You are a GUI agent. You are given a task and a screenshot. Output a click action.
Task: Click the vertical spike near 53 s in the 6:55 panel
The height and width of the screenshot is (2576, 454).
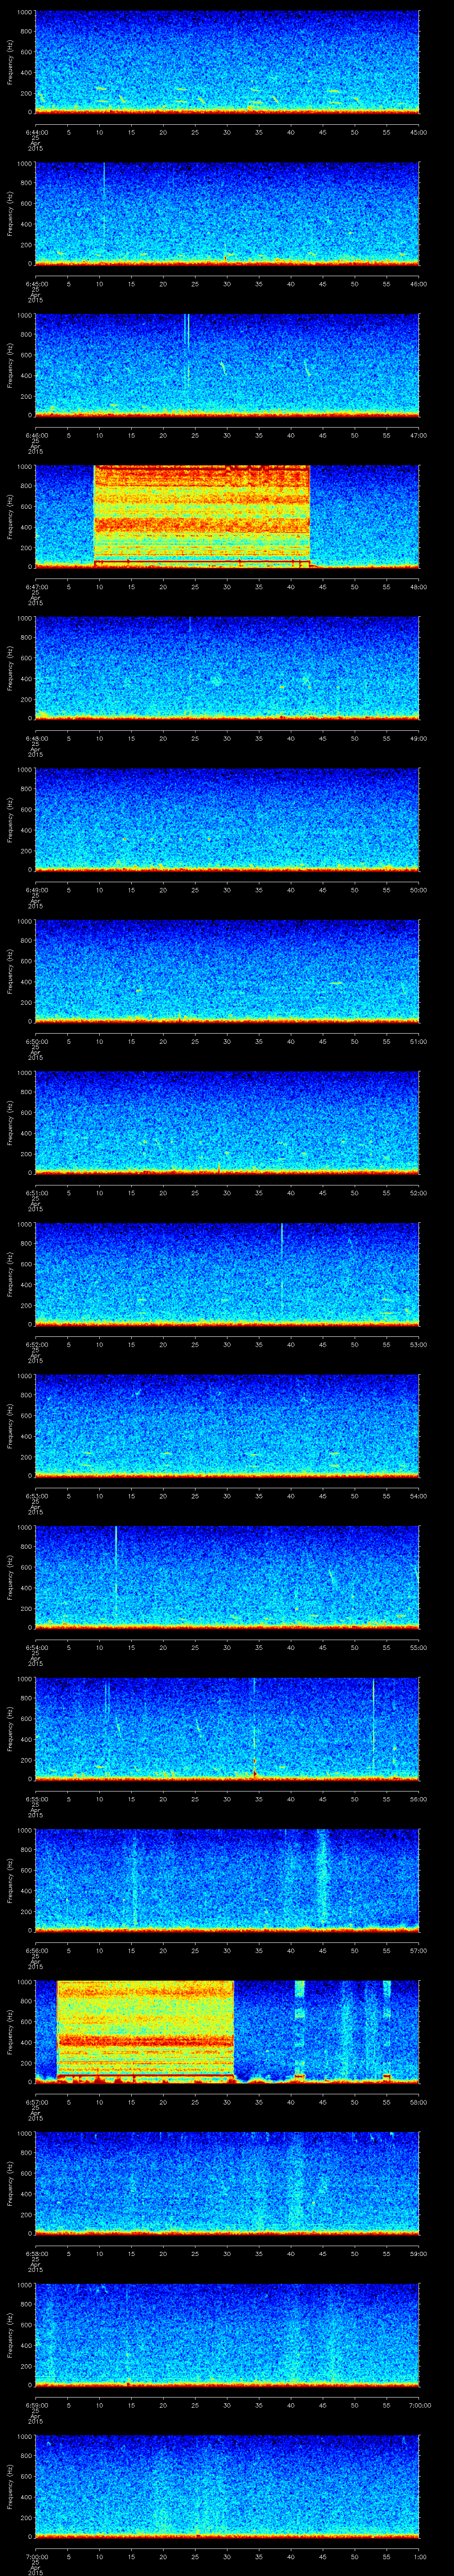pyautogui.click(x=373, y=1727)
